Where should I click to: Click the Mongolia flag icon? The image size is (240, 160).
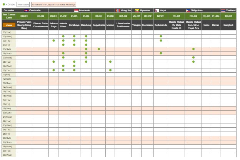pyautogui.click(x=118, y=10)
